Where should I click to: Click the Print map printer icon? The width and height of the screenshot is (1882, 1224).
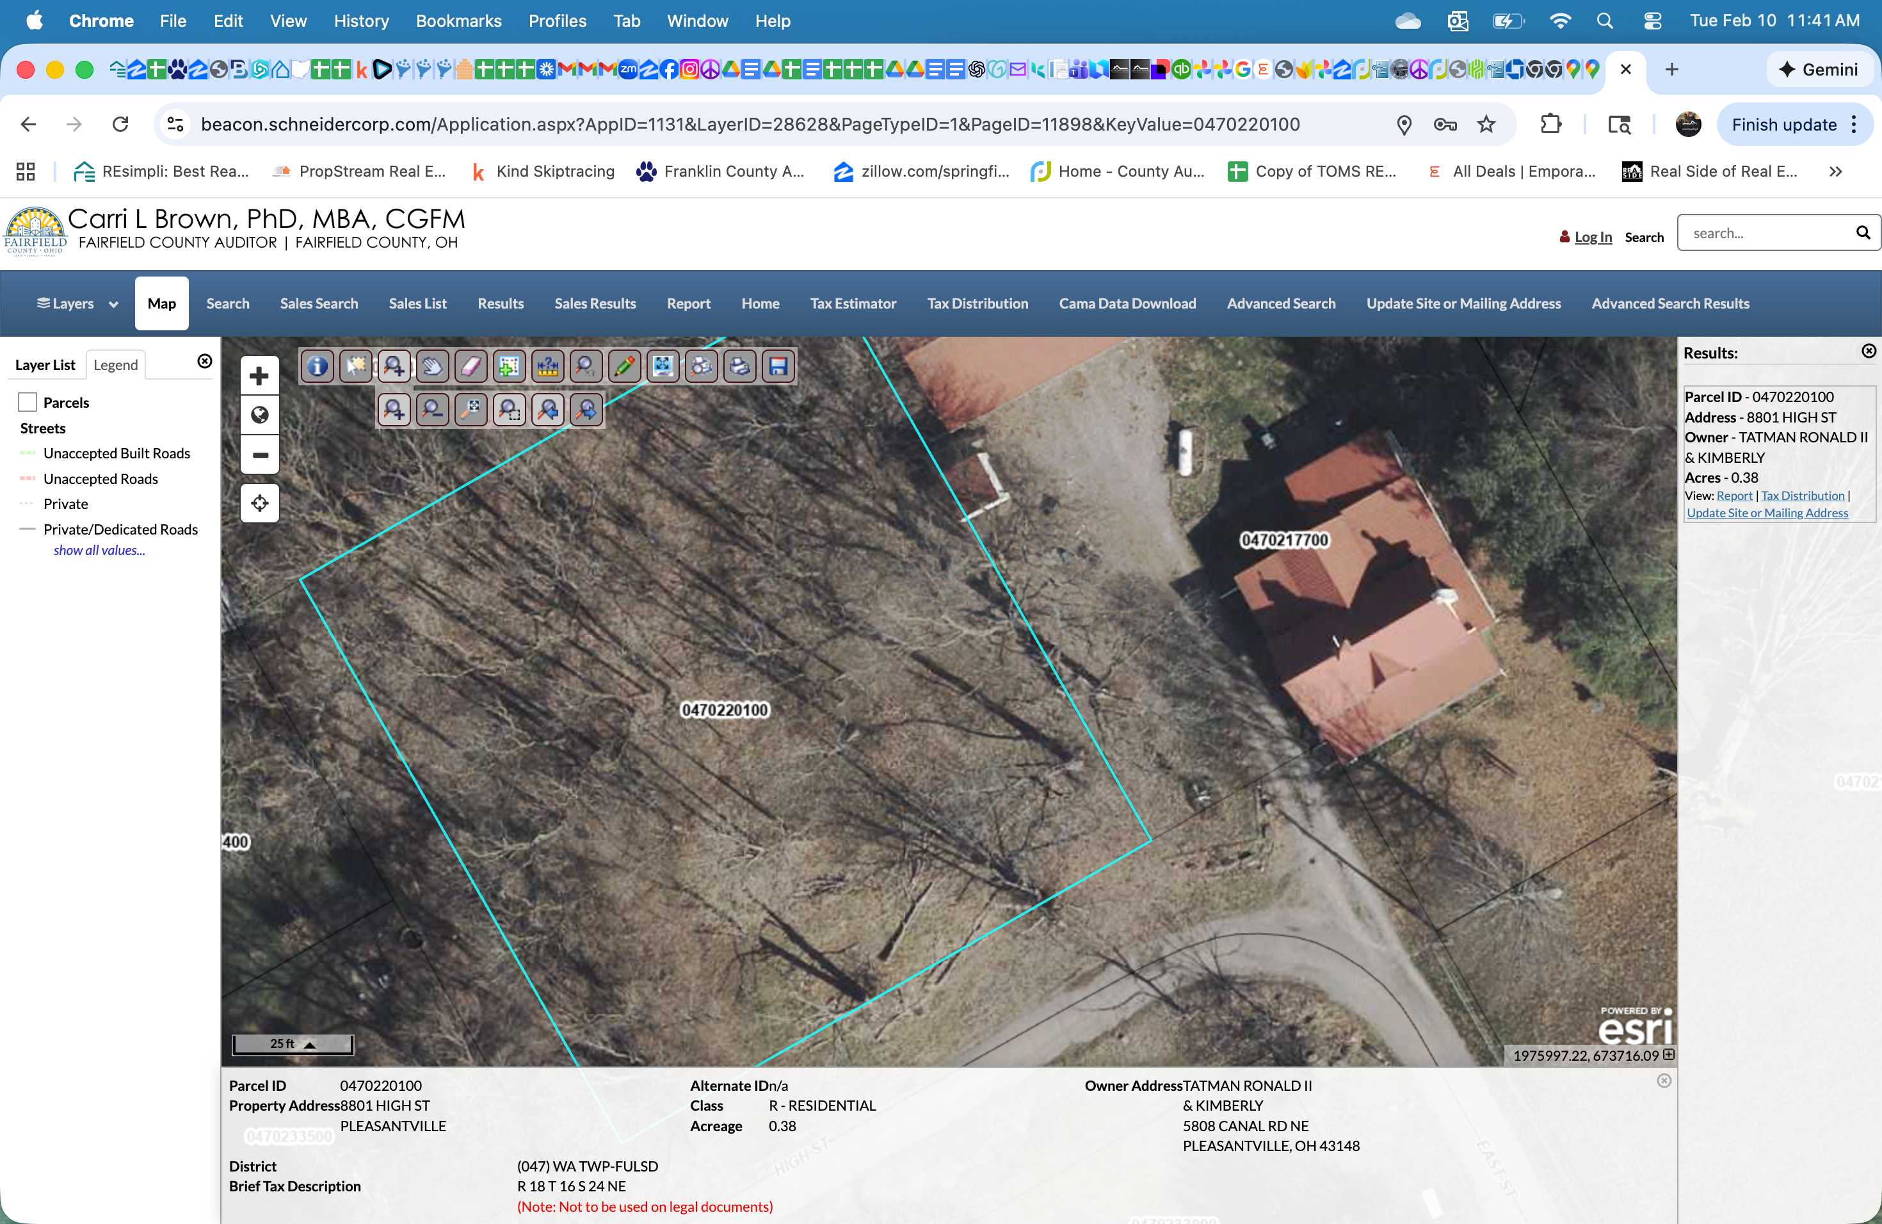pyautogui.click(x=740, y=366)
